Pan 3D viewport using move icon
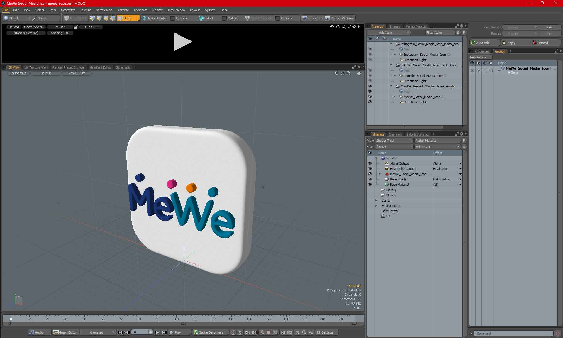Screen dimensions: 563x338 click(337, 73)
